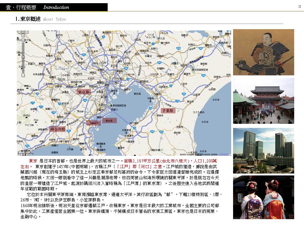Zoom out with the minus button

pyautogui.click(x=23, y=75)
